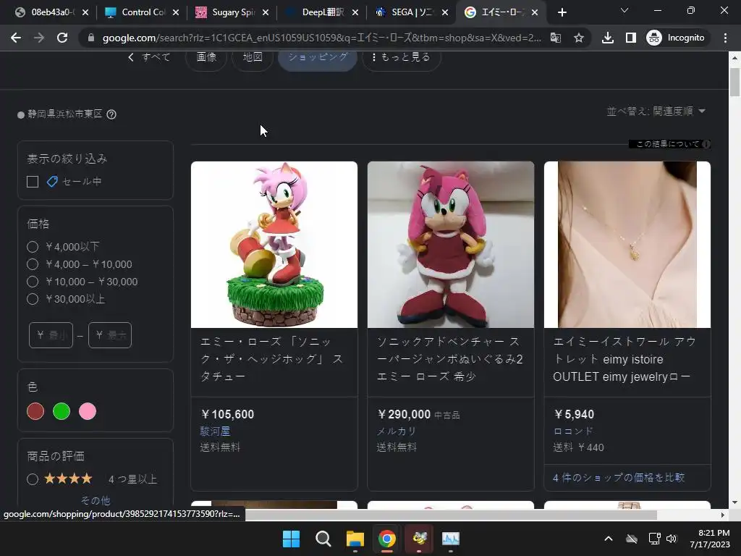Open Chrome three-dot menu
The image size is (741, 556).
tap(725, 38)
